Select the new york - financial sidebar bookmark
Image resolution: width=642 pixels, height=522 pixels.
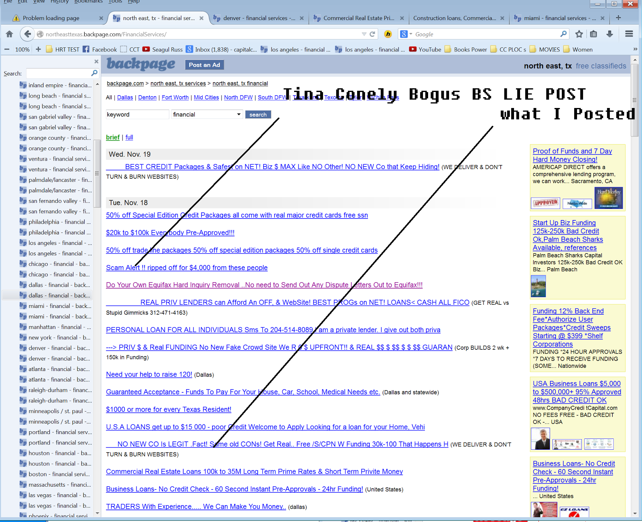point(55,337)
